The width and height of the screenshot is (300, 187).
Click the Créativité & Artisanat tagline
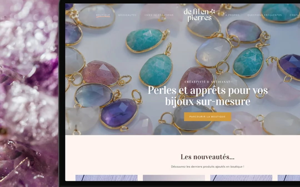[207, 82]
